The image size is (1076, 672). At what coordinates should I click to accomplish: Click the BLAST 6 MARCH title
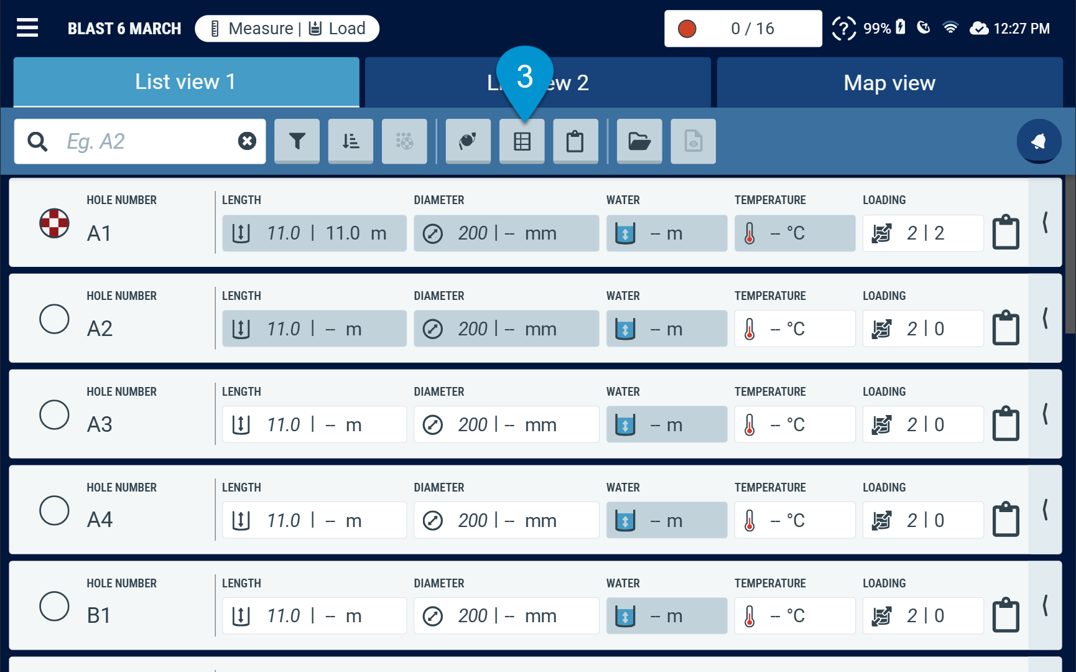coord(124,29)
